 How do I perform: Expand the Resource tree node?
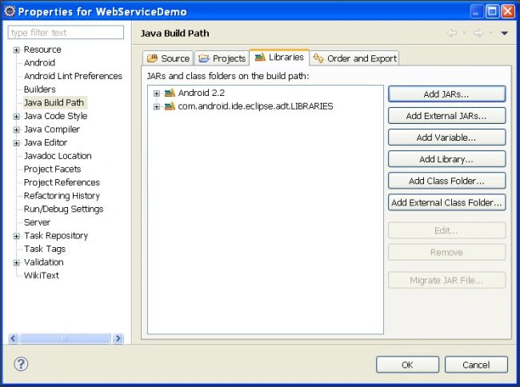click(16, 50)
